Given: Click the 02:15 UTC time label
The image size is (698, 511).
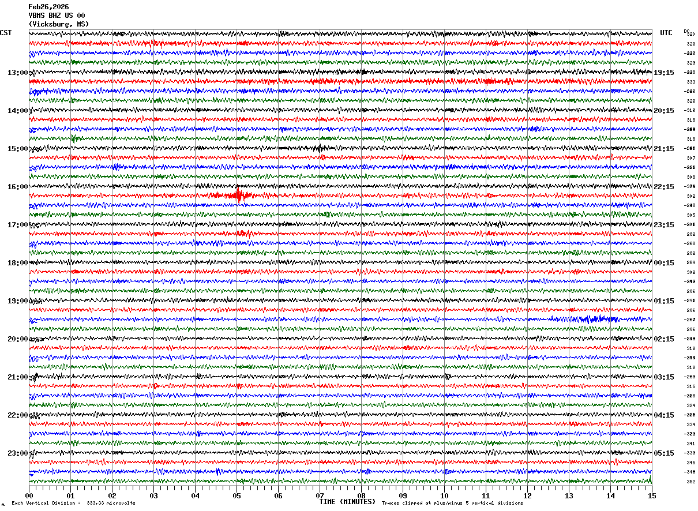Looking at the screenshot, I should [663, 339].
